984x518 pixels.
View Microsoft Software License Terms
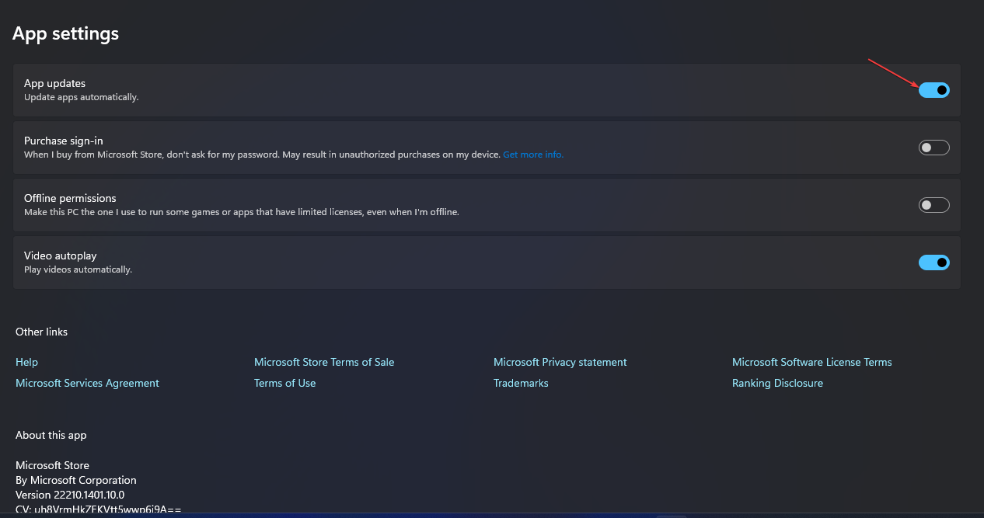tap(811, 362)
